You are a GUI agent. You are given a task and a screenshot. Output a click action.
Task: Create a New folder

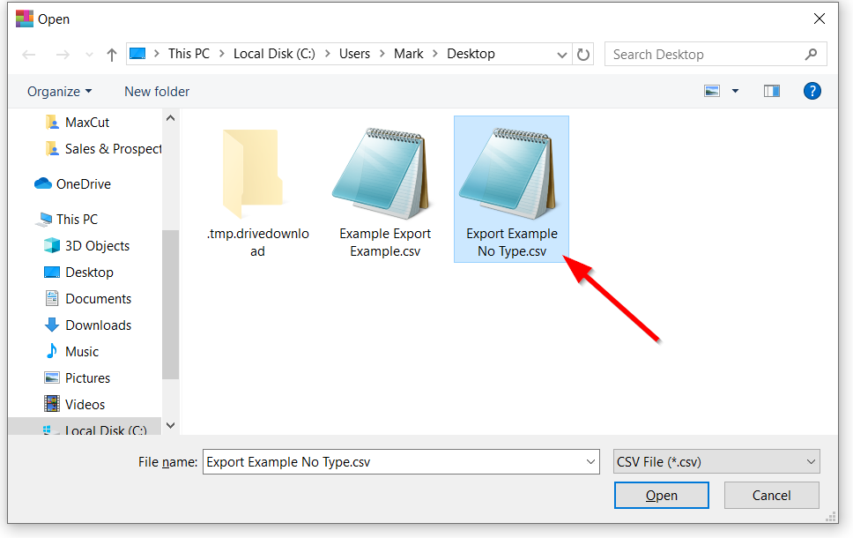tap(157, 92)
